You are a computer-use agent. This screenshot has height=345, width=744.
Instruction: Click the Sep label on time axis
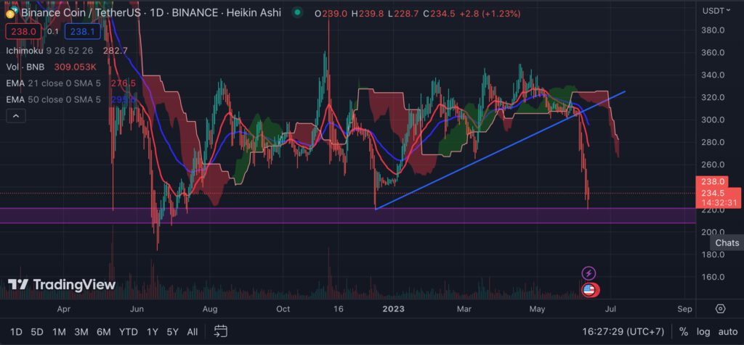pyautogui.click(x=684, y=309)
